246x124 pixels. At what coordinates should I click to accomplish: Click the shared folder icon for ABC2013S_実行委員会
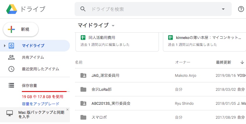click(83, 103)
